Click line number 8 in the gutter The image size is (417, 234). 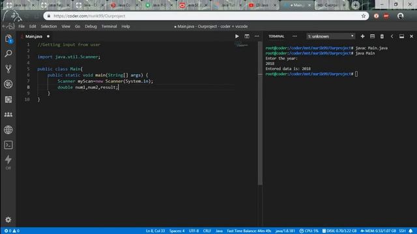[x=28, y=87]
